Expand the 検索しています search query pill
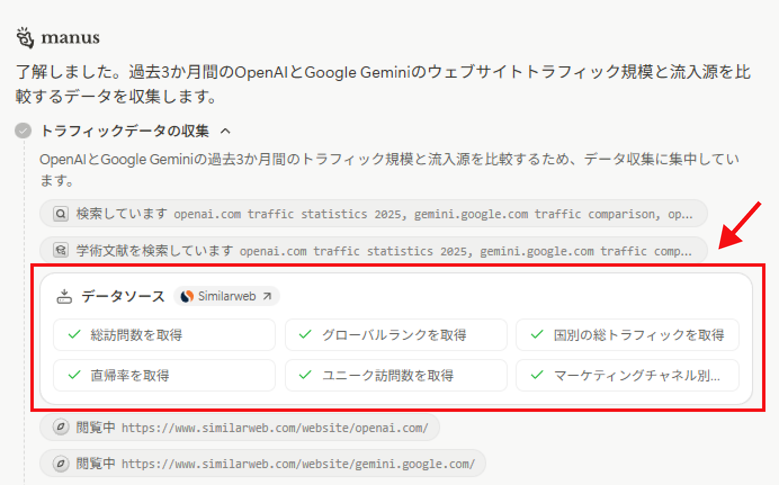The height and width of the screenshot is (485, 779). coord(373,214)
